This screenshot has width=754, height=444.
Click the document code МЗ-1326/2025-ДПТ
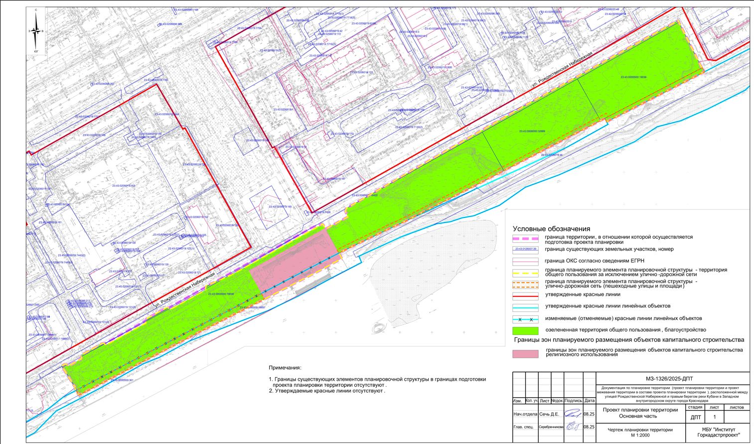(x=672, y=379)
